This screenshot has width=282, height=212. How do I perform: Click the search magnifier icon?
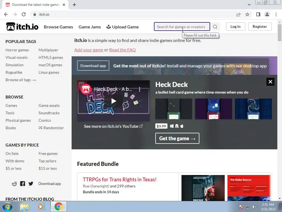[x=215, y=27]
